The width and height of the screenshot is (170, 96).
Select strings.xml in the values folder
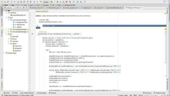tap(17, 48)
